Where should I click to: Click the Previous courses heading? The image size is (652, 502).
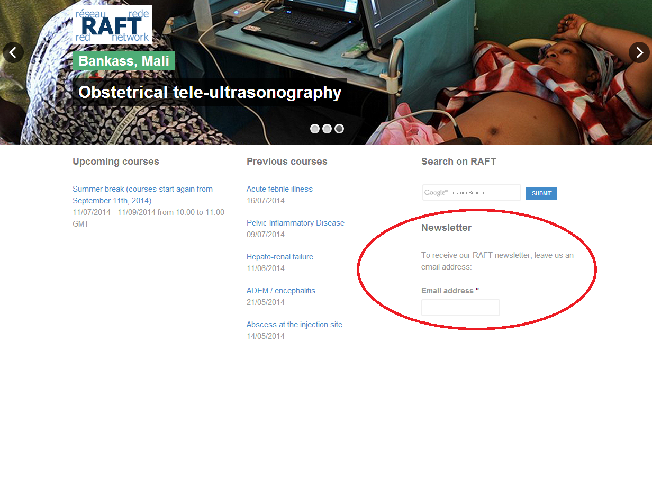[x=287, y=162]
